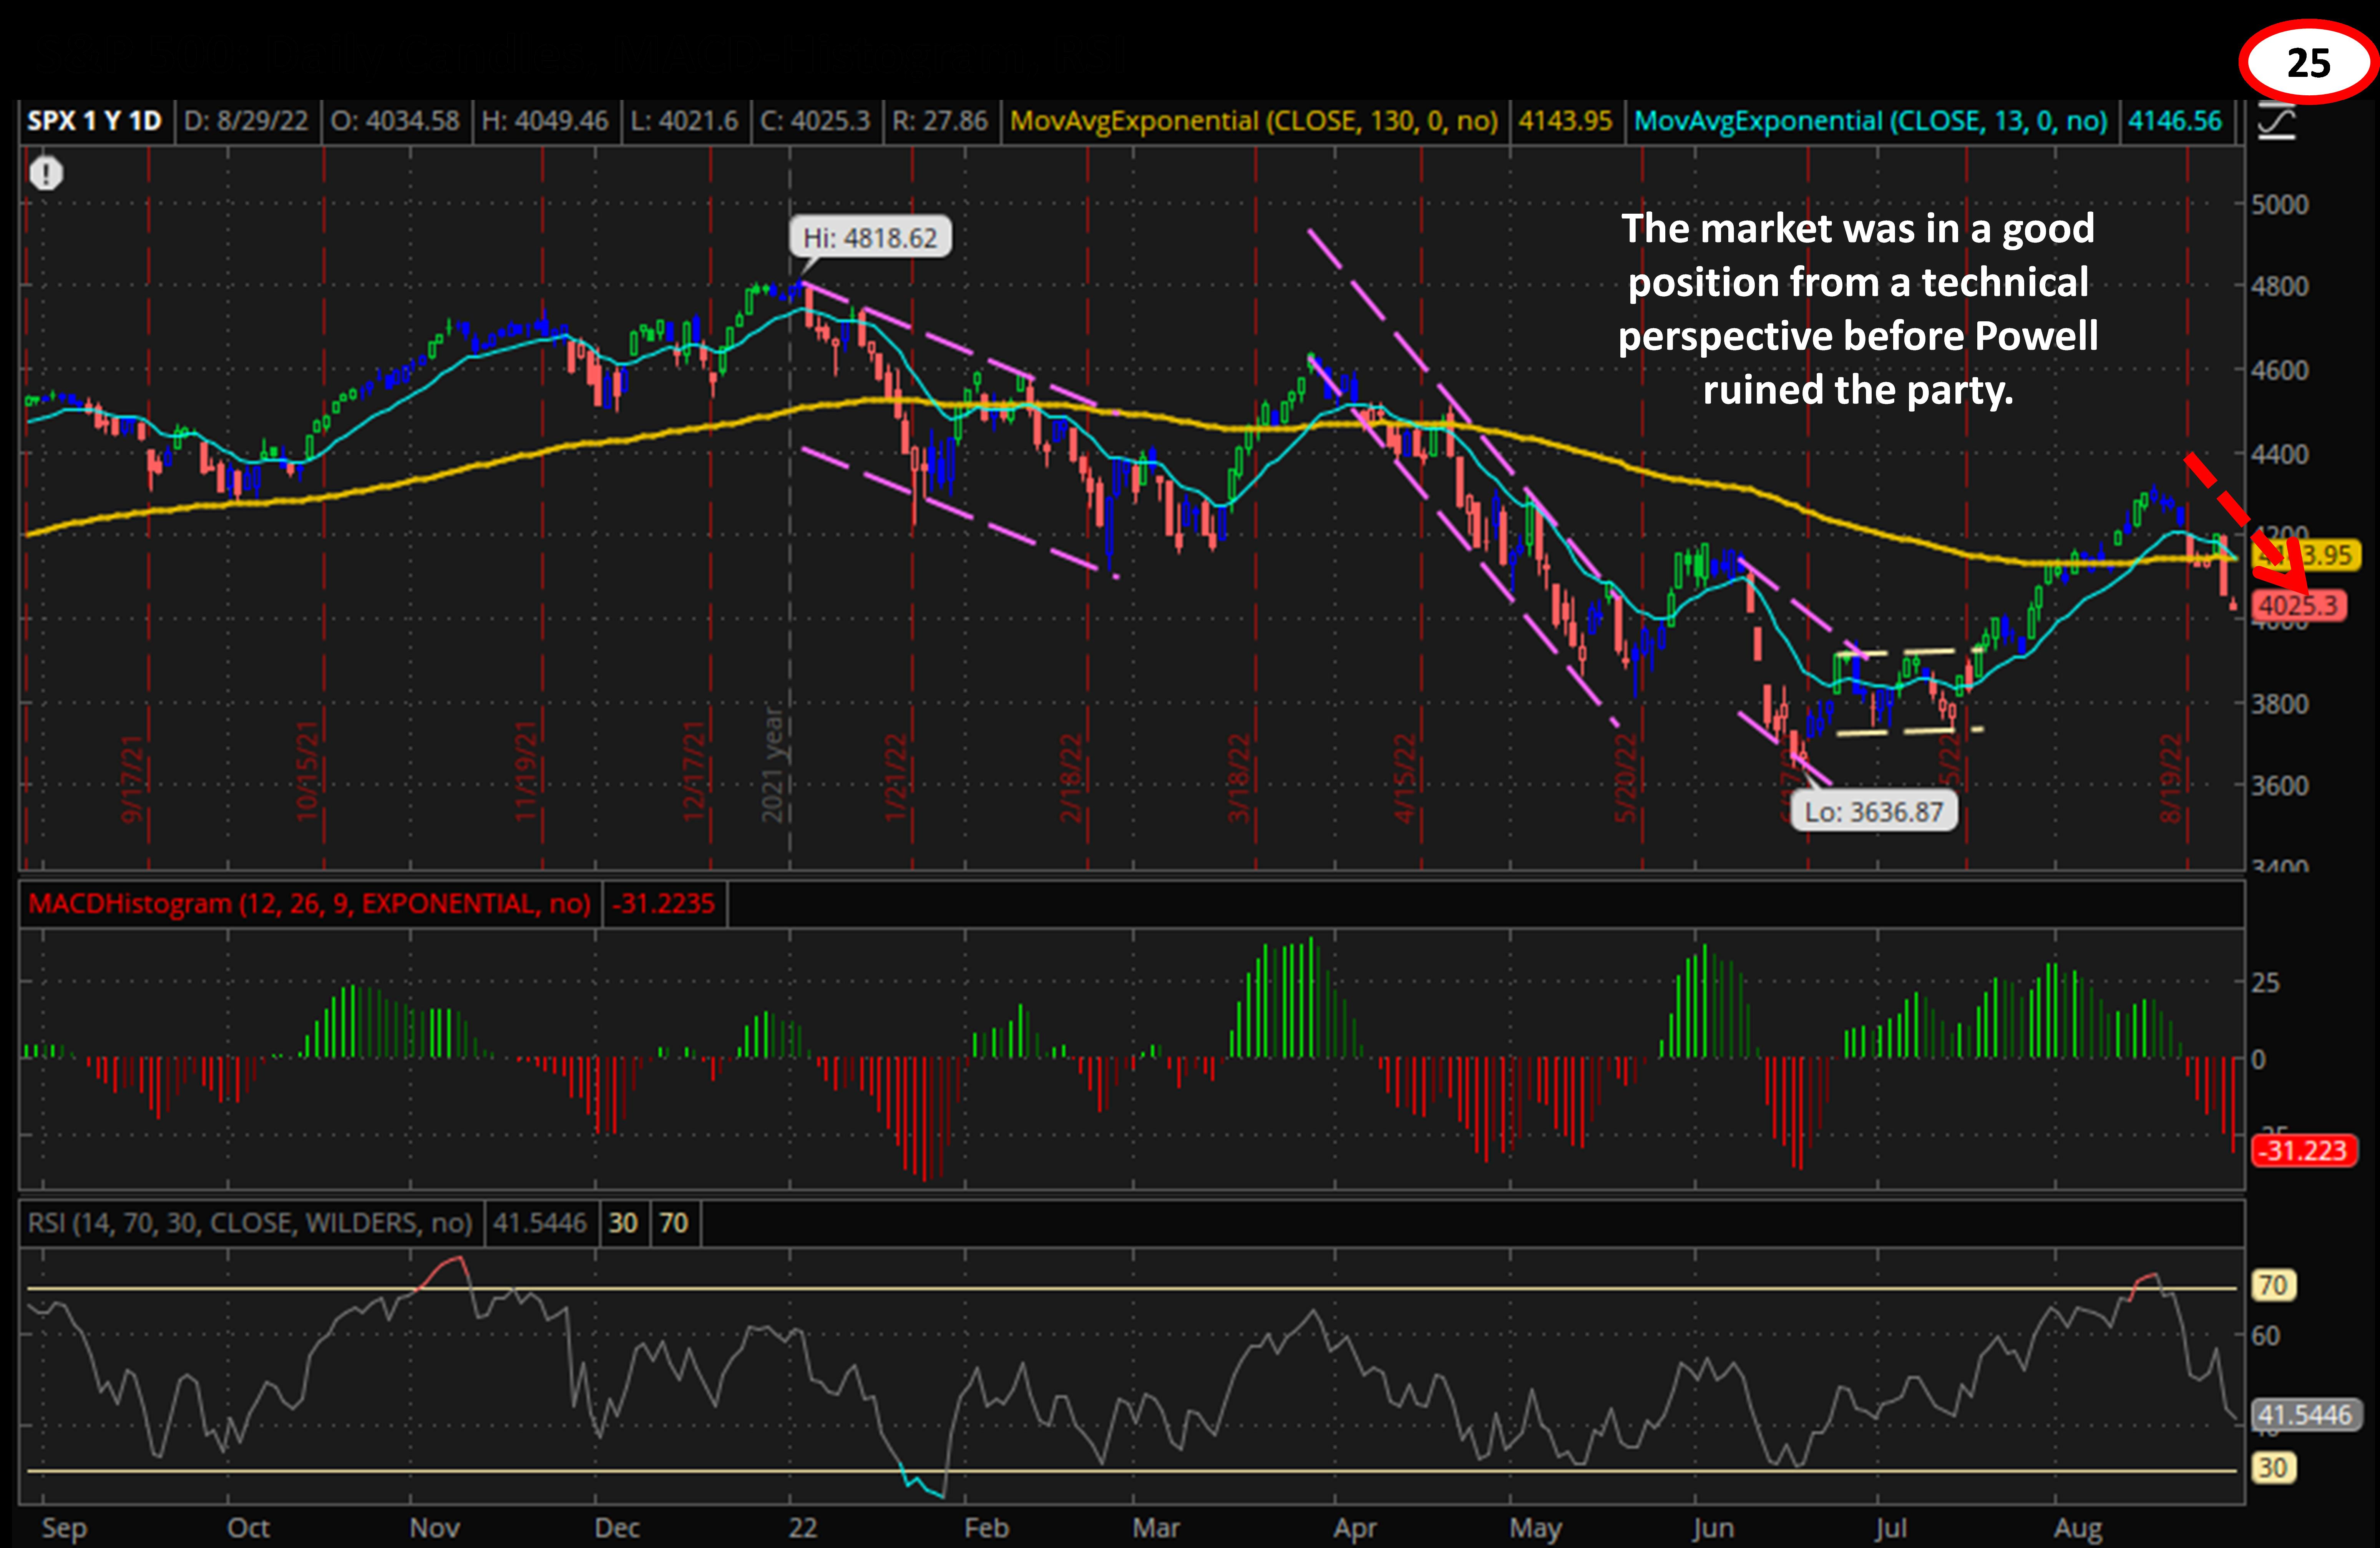Click the 3600 price axis label

(x=2280, y=786)
